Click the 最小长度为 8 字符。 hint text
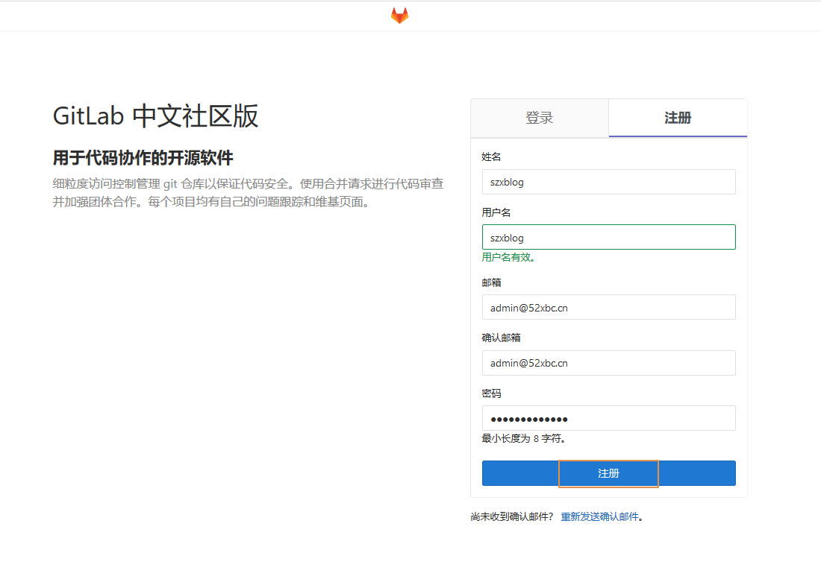821x582 pixels. point(523,438)
